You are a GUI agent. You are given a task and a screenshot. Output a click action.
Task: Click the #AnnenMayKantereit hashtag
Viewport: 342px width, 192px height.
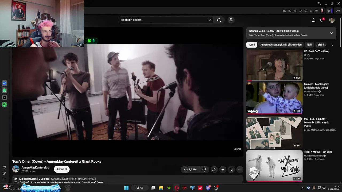pos(63,179)
